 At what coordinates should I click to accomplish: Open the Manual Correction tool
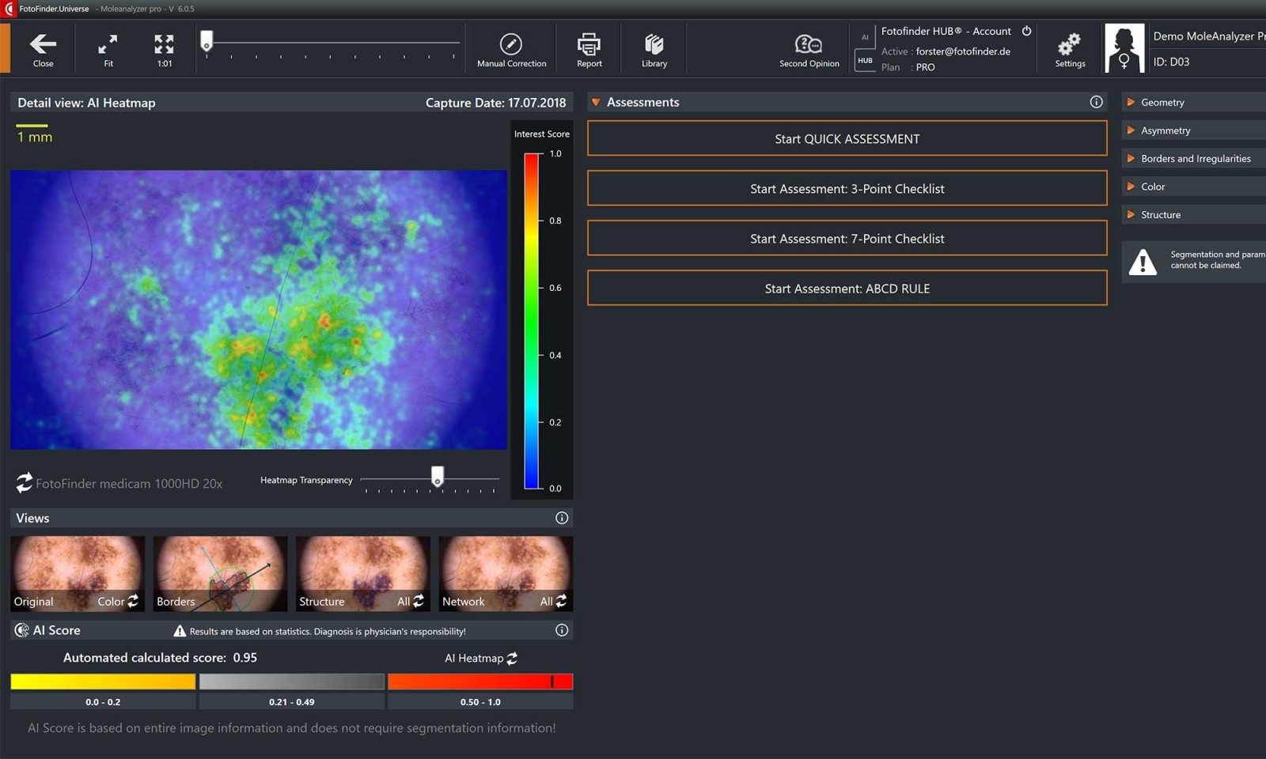(511, 43)
